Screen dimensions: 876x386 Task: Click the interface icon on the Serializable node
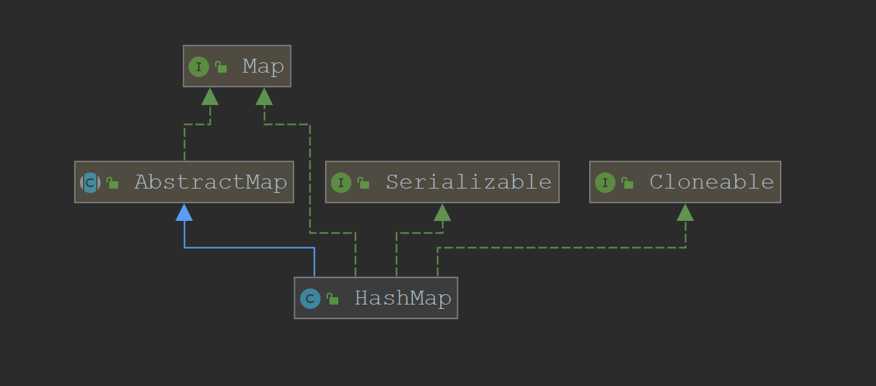click(341, 183)
